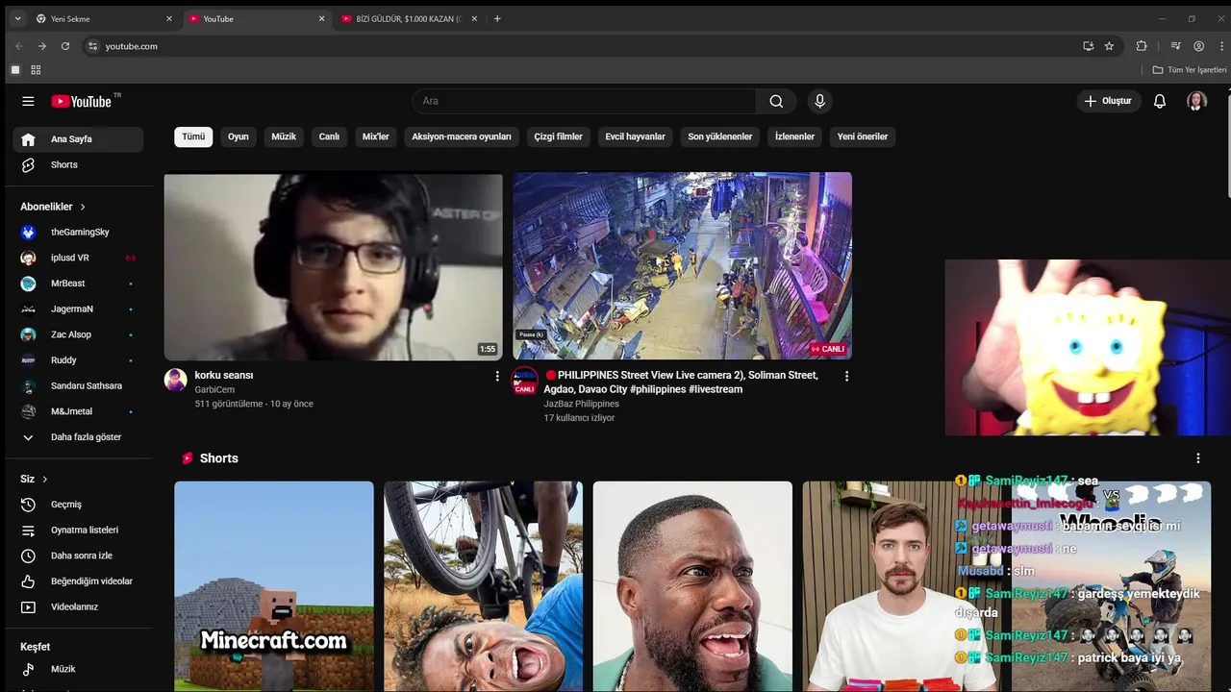Open the account avatar menu

[1196, 101]
